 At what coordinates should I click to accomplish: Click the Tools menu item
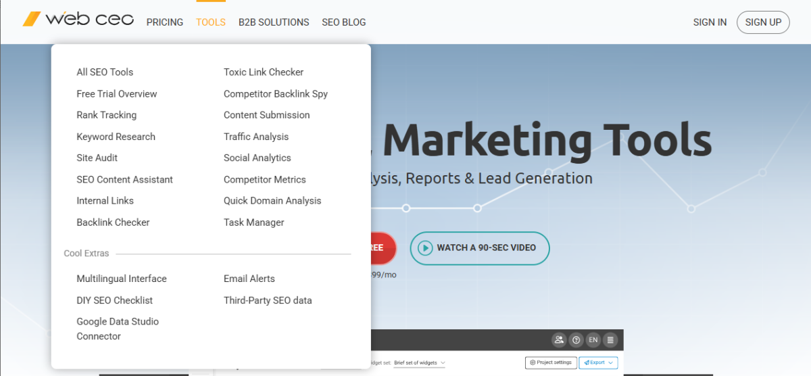pos(211,22)
